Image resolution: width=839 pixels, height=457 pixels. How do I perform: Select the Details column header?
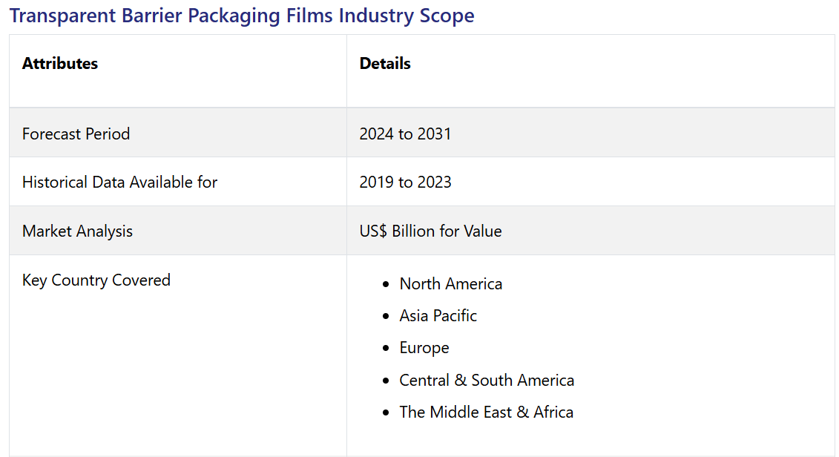pos(385,64)
